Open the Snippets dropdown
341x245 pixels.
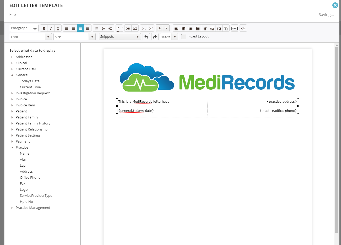(x=120, y=37)
